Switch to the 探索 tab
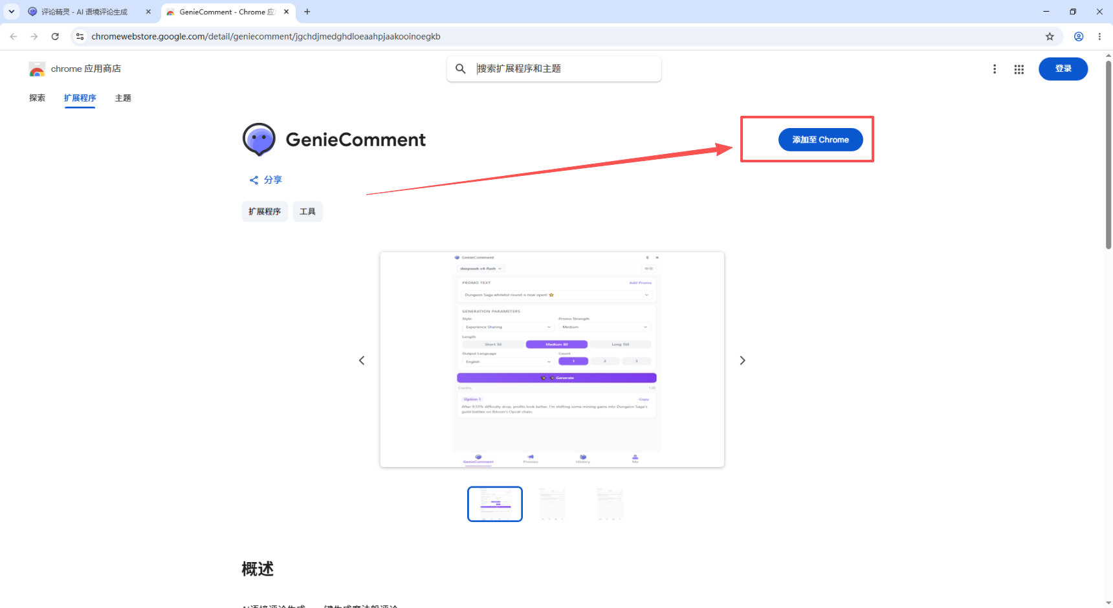The width and height of the screenshot is (1113, 608). pos(38,98)
